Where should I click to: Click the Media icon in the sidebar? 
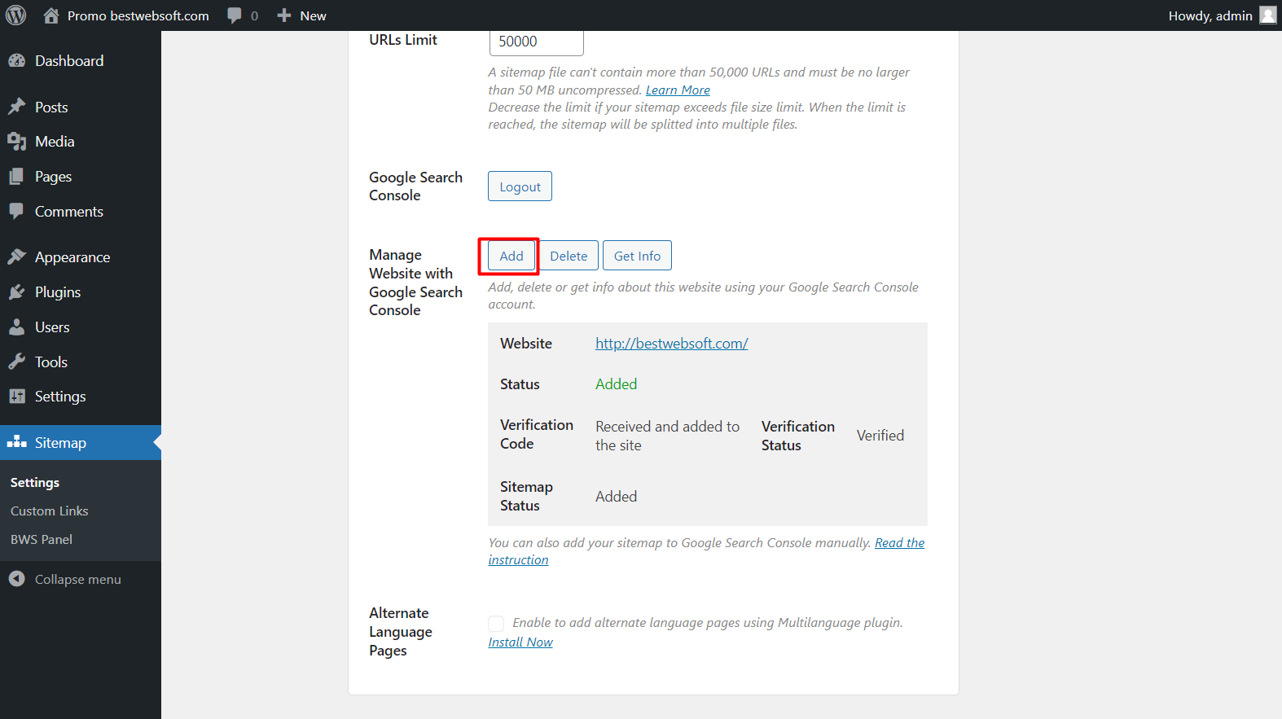(x=17, y=142)
